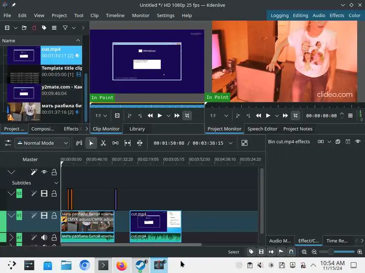Viewport: 365px width, 273px height.
Task: Open the Project menu
Action: coord(59,15)
